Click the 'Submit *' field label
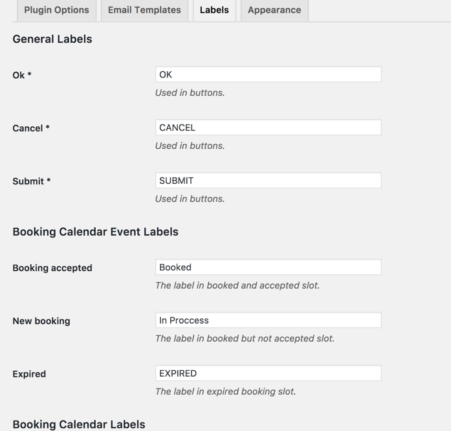Viewport: 451px width, 431px height. [32, 181]
